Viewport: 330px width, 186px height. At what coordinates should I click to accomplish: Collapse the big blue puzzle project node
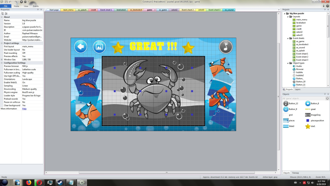pos(285,13)
